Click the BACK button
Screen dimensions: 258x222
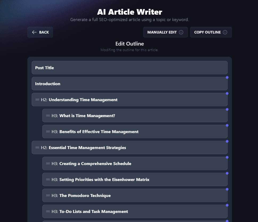[40, 32]
